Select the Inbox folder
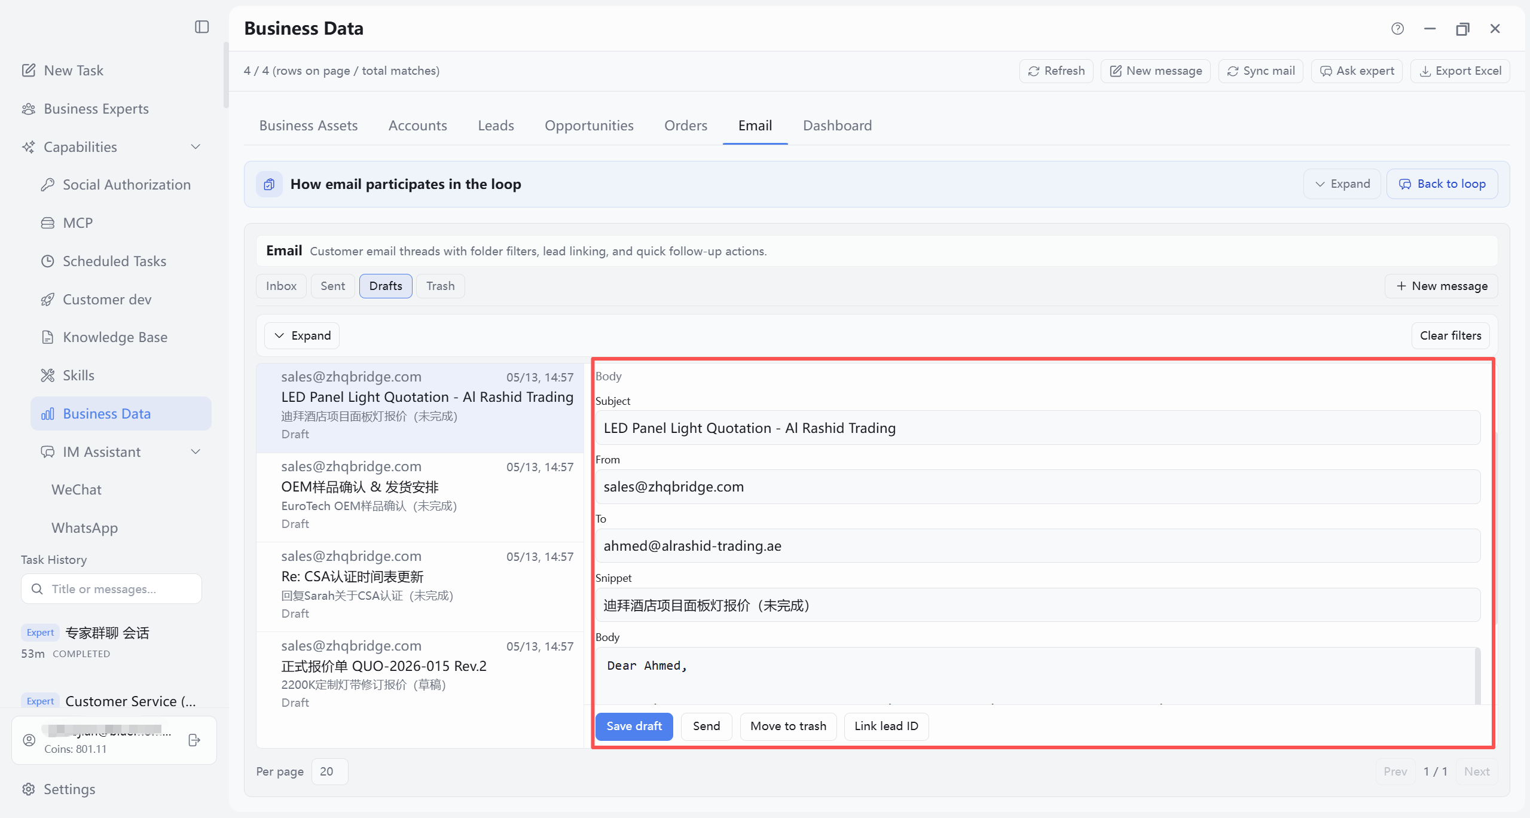1530x818 pixels. (x=281, y=286)
